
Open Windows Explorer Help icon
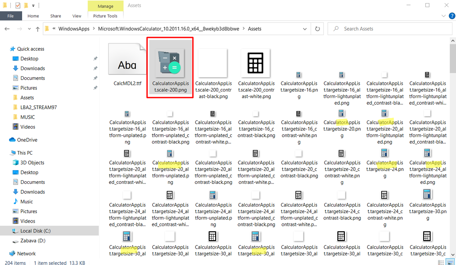(452, 16)
